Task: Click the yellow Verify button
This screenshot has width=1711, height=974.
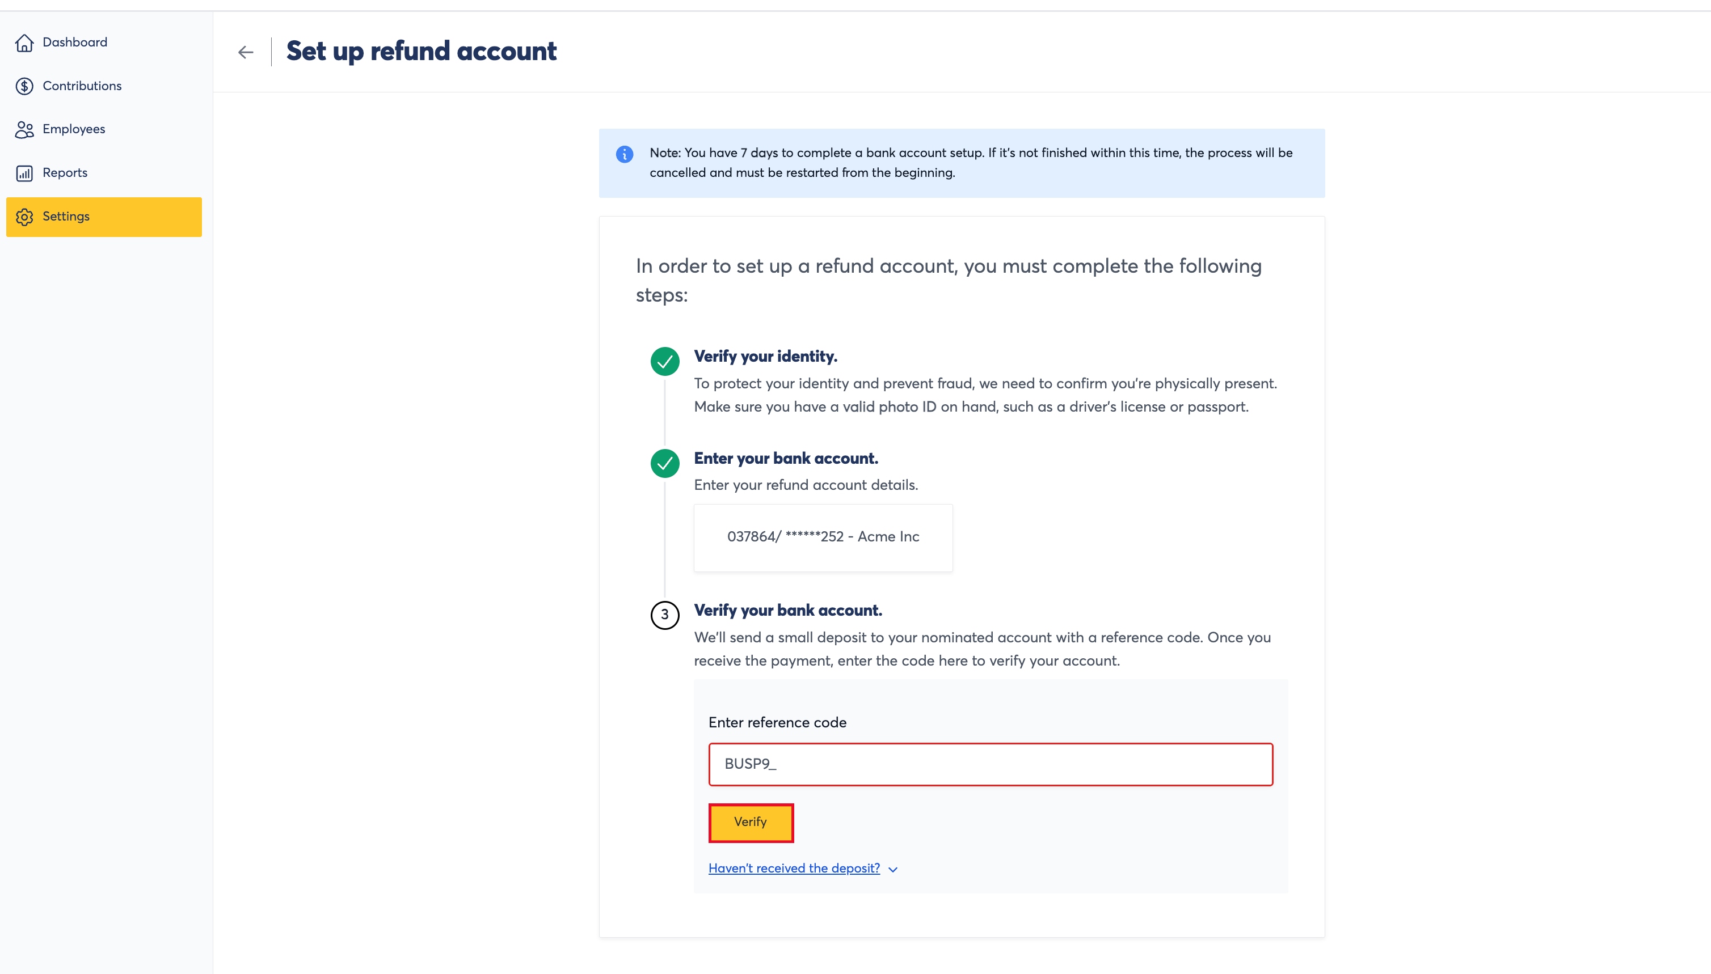Action: pos(751,822)
